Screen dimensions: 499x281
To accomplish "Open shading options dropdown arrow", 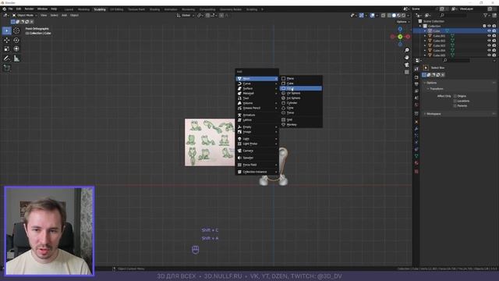I will pos(408,16).
